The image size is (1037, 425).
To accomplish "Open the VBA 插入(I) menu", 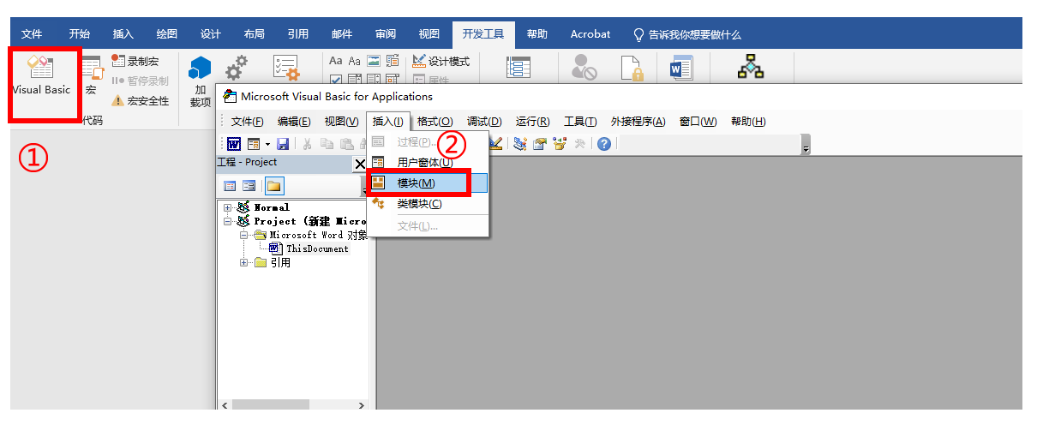I will (388, 122).
